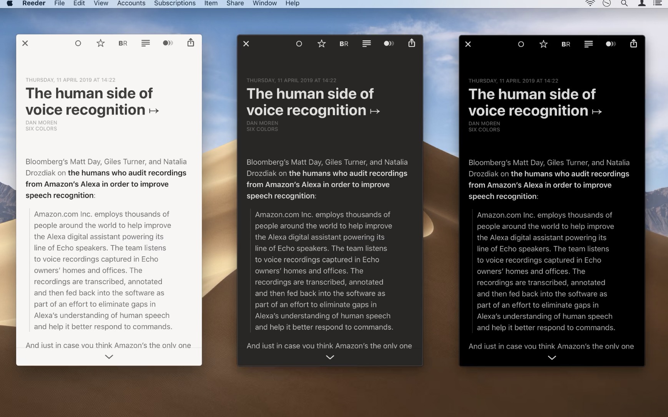The height and width of the screenshot is (417, 668).
Task: Follow the bold Alexa recordings link in black window
Action: coord(549,185)
